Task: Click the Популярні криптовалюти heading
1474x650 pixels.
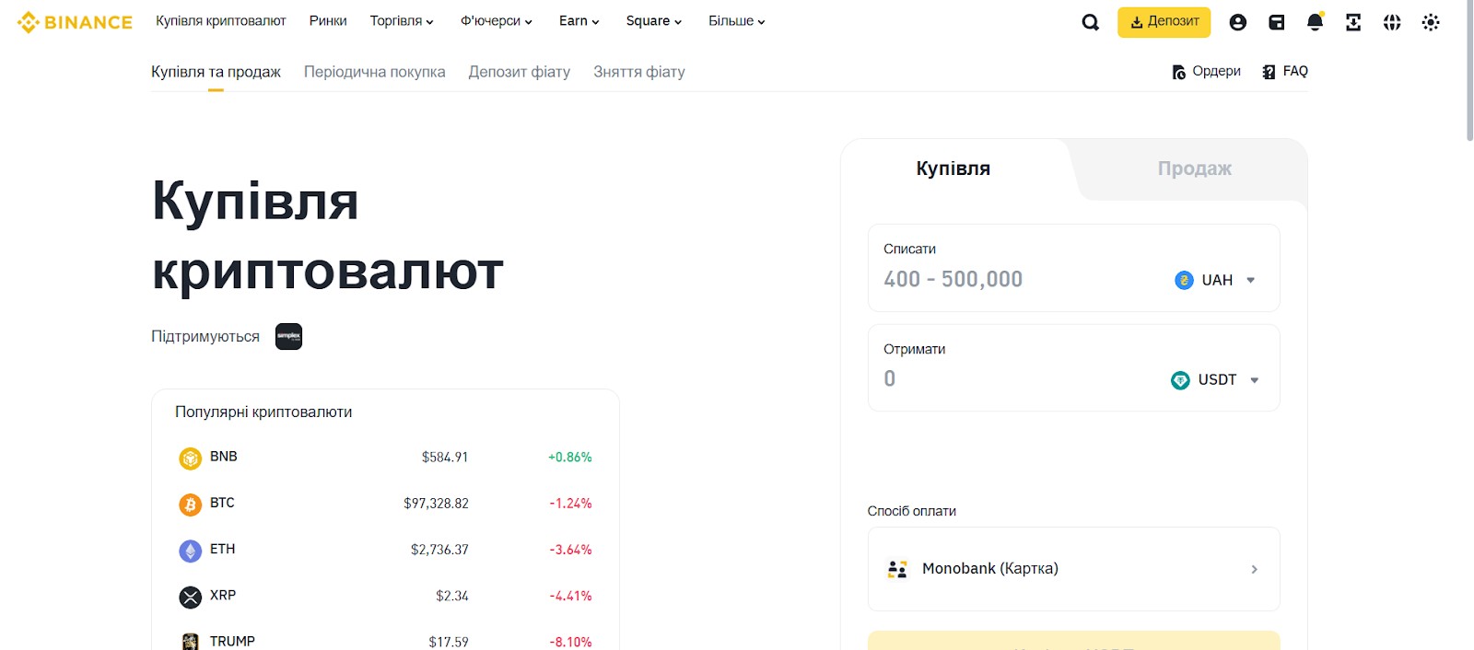Action: pos(263,412)
